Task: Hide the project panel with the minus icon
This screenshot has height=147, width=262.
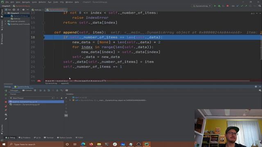Action: click(27, 10)
